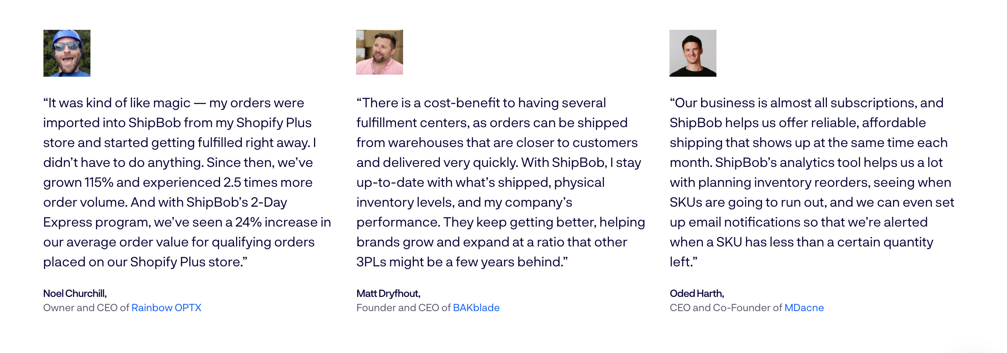The image size is (1007, 353).
Task: Click the "It was kind of like magic" quote
Action: (187, 182)
